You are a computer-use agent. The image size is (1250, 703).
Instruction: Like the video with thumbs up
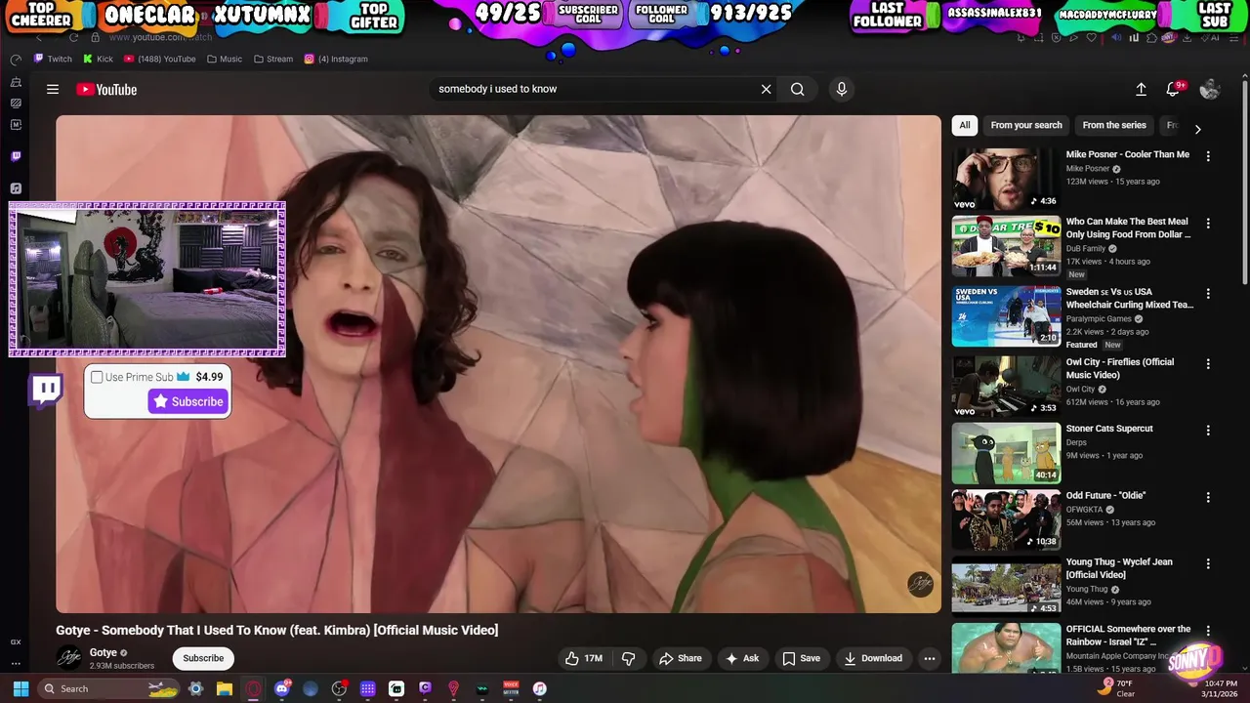coord(583,658)
